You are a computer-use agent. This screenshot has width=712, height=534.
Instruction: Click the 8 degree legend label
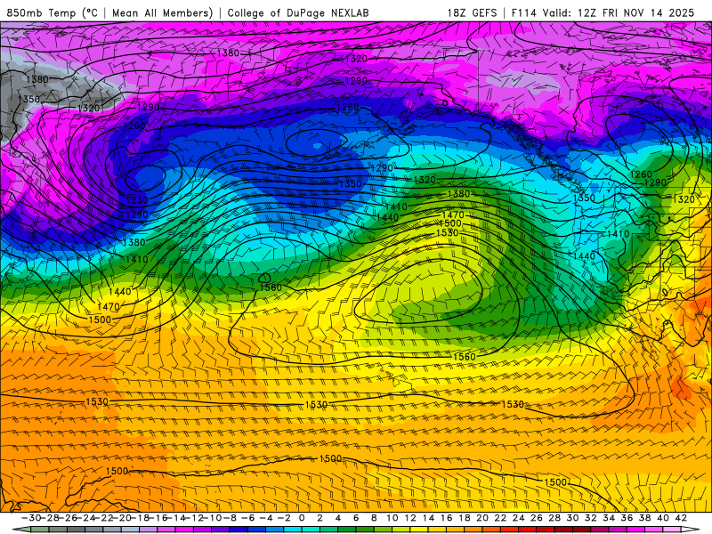[x=374, y=518]
